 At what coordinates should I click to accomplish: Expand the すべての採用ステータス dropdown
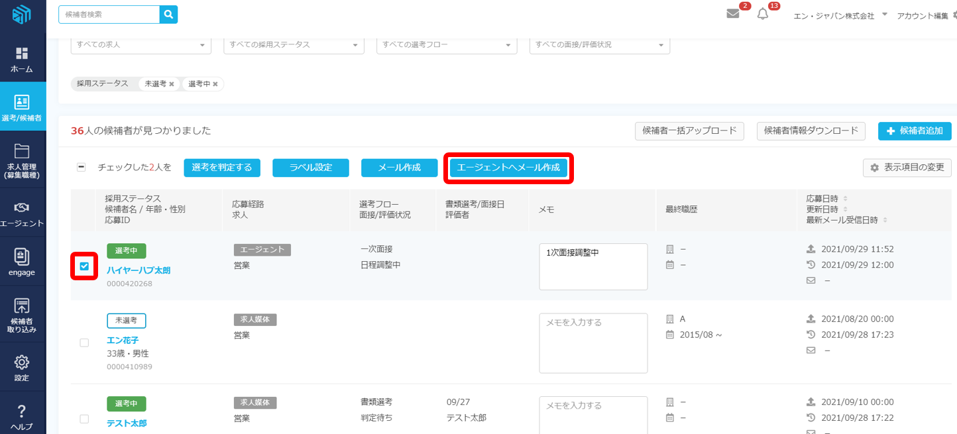coord(294,45)
